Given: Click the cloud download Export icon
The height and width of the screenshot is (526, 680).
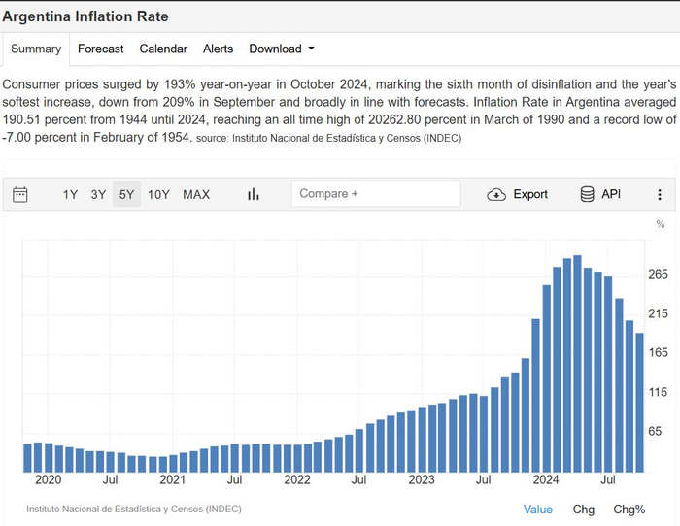Looking at the screenshot, I should (496, 194).
